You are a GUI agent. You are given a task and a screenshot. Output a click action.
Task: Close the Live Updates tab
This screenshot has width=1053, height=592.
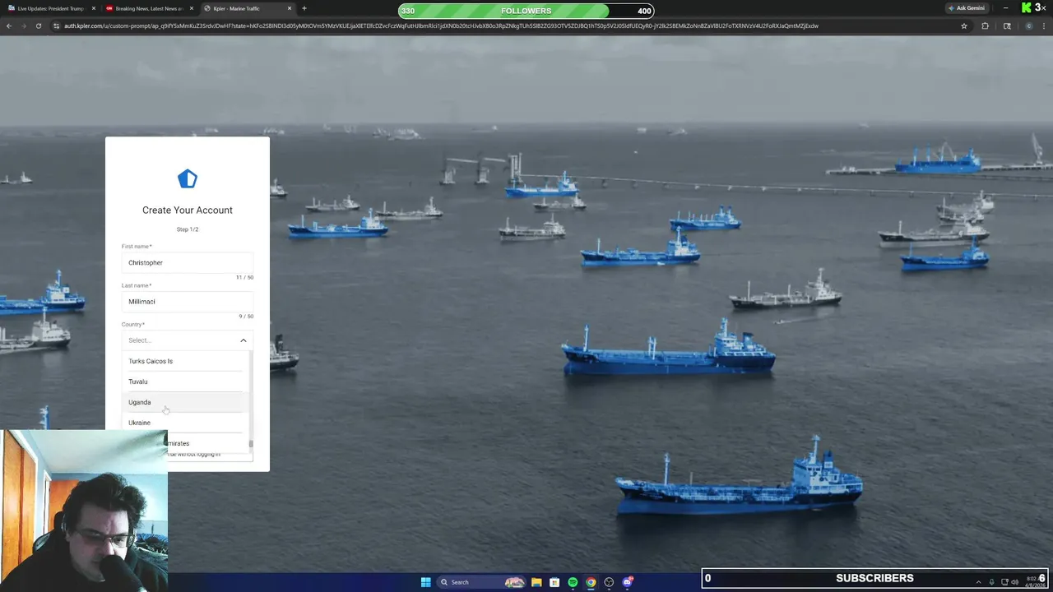[x=93, y=8]
